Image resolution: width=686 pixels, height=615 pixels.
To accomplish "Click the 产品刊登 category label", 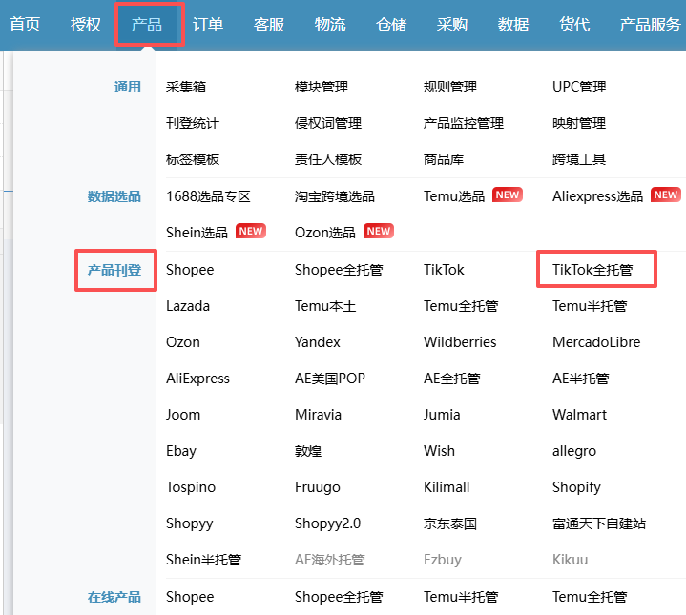I will point(114,270).
